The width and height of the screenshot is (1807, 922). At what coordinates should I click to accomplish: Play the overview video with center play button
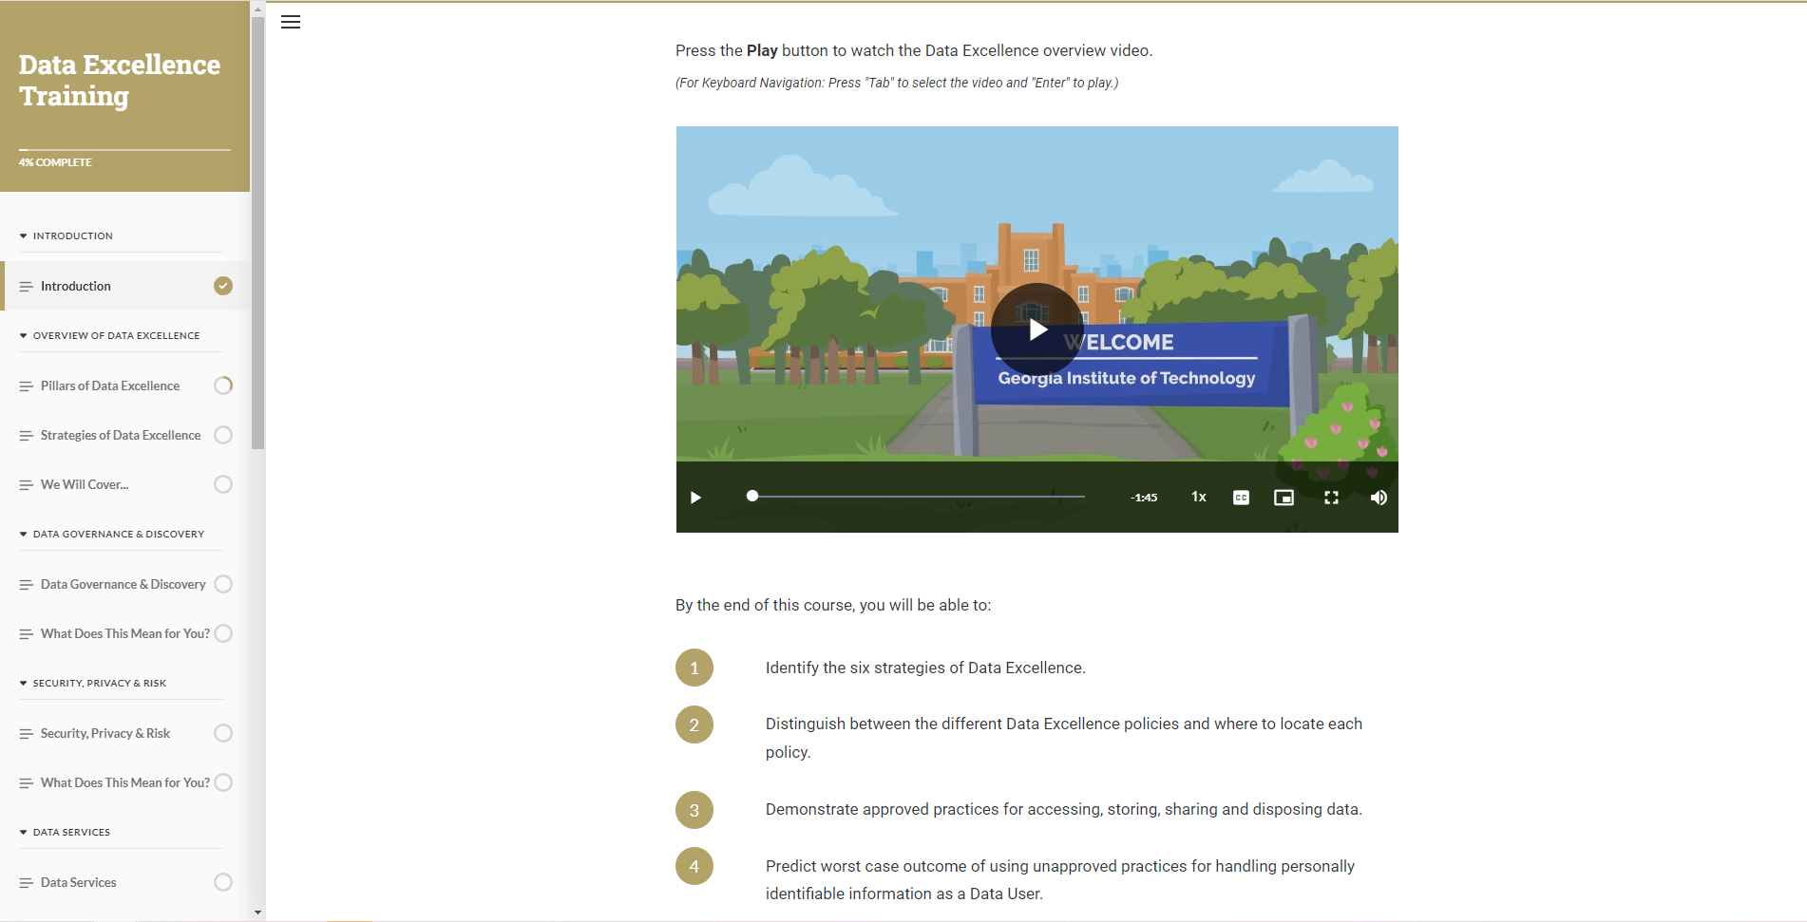(x=1037, y=329)
